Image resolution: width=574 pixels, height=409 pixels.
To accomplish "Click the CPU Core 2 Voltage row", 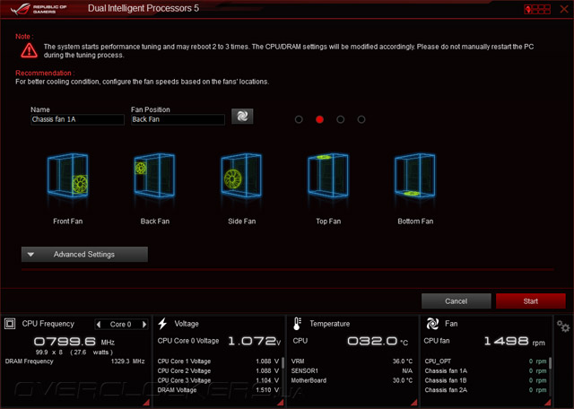I will tap(218, 370).
